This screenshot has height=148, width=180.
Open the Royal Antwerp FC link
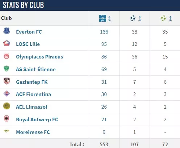click(x=37, y=119)
